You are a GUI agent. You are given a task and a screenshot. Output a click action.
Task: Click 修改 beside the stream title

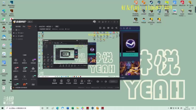(57, 27)
